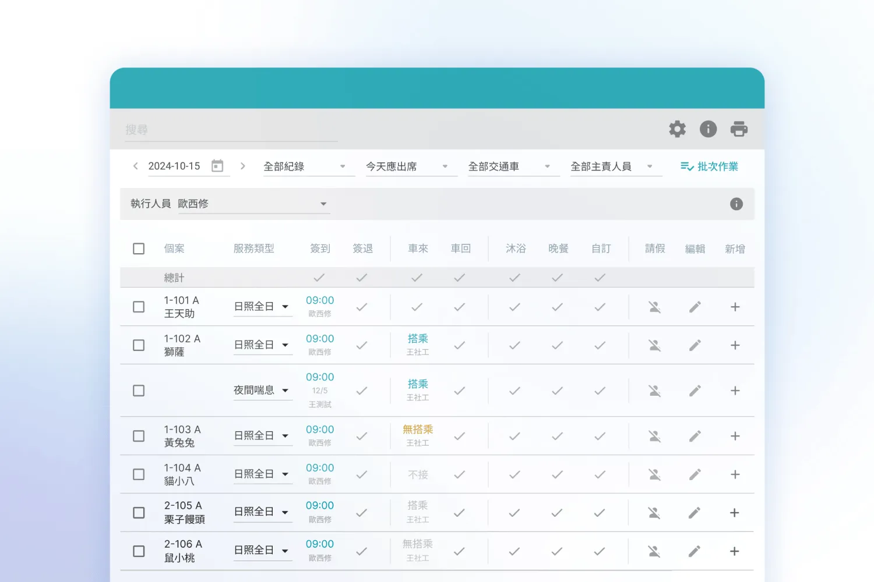
Task: Mark leave for 栗子饅頭
Action: point(654,513)
